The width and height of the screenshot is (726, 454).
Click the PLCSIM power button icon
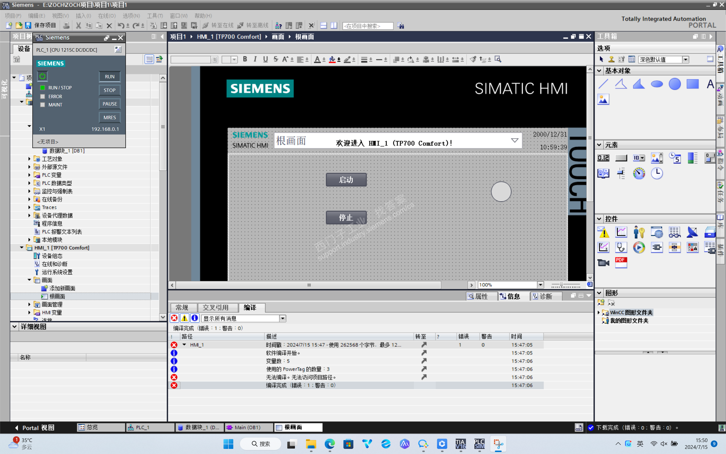tap(42, 76)
